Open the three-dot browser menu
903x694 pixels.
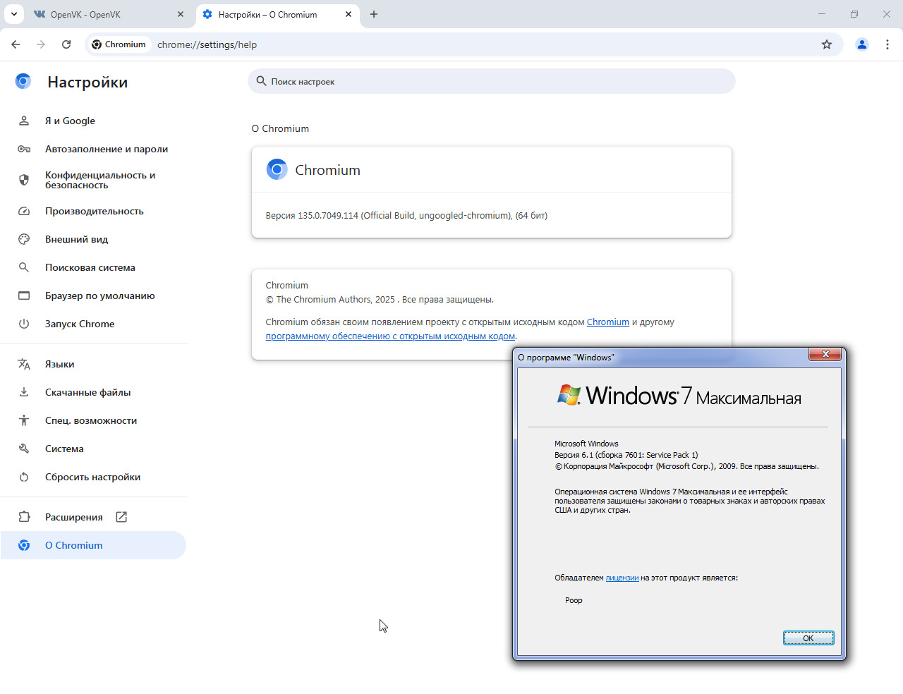coord(887,44)
